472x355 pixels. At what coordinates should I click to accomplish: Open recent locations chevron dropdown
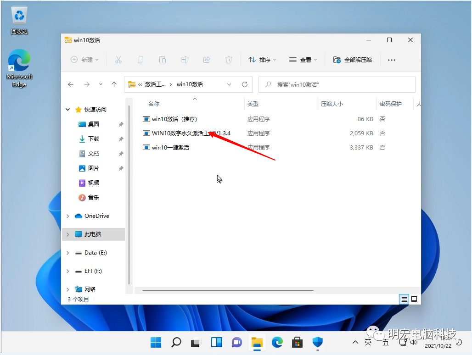coord(101,84)
